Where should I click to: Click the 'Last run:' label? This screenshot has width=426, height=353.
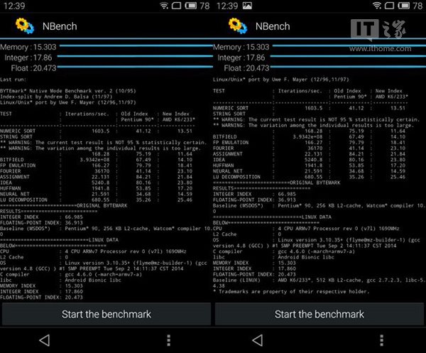point(13,80)
